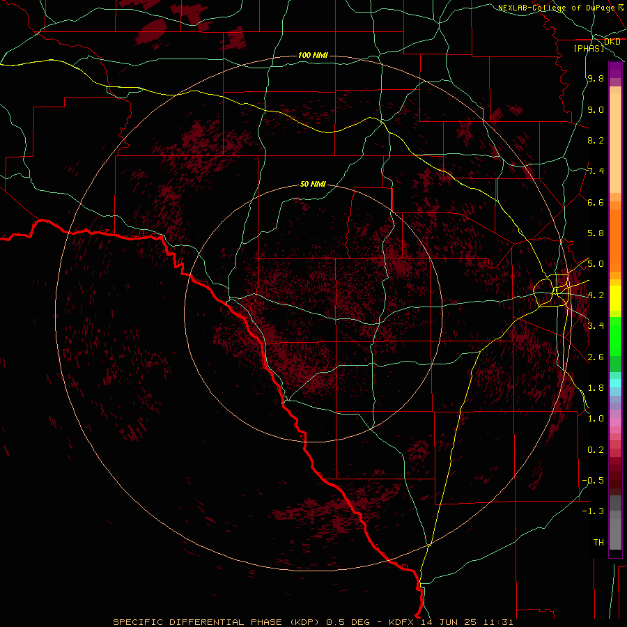This screenshot has width=627, height=627.
Task: Click the 5.0 scale value
Action: [x=596, y=264]
